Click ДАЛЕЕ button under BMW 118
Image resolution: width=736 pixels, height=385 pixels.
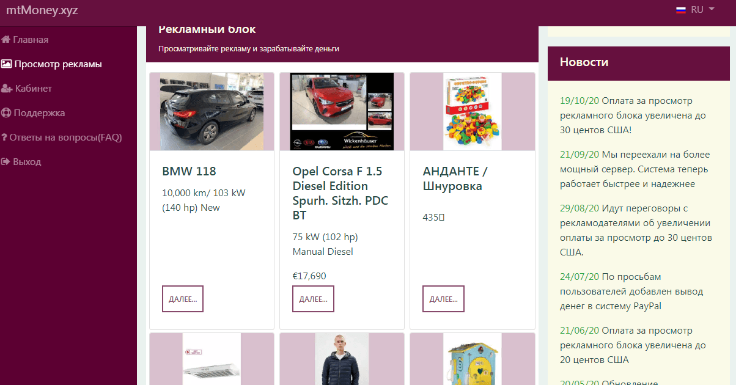click(183, 299)
